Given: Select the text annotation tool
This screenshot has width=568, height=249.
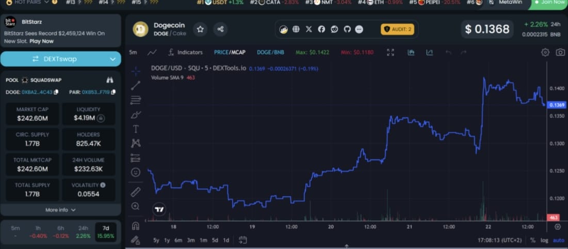Looking at the screenshot, I should (136, 129).
